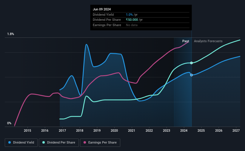Screen dimensions: 245x151
Task: Select the teal Dividend Per Share data point marker
Action: (191, 63)
